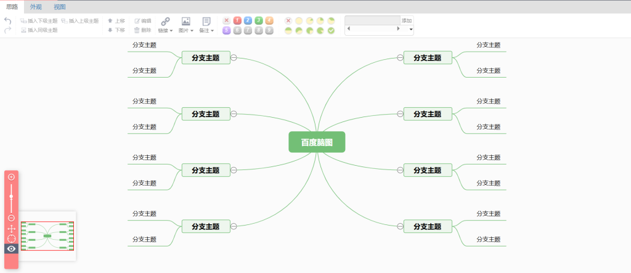Open the 图片 dropdown arrow
The image size is (631, 273).
pos(192,31)
